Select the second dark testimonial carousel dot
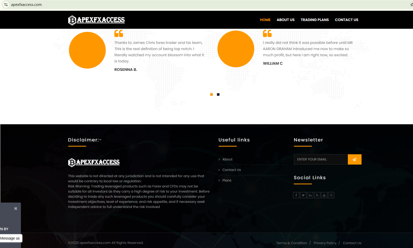The image size is (413, 248). tap(218, 94)
